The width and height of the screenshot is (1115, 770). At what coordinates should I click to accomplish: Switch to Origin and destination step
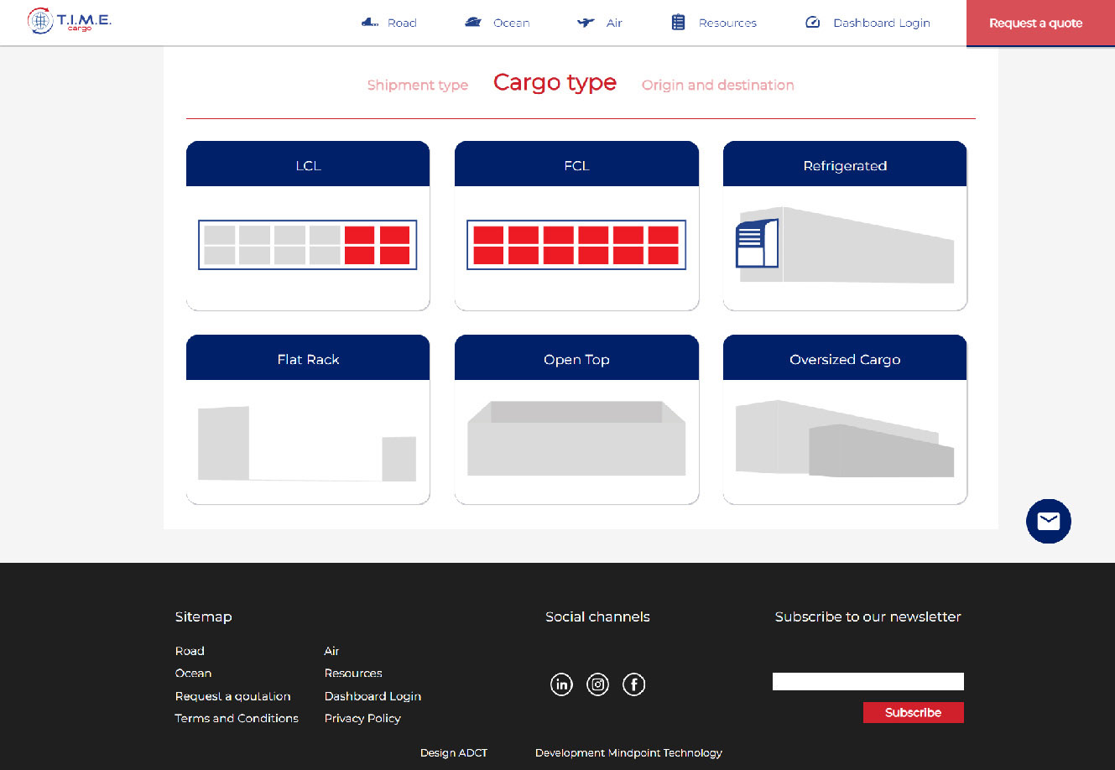pos(717,86)
